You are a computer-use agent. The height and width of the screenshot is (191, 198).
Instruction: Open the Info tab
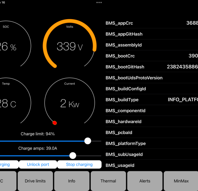(72, 181)
